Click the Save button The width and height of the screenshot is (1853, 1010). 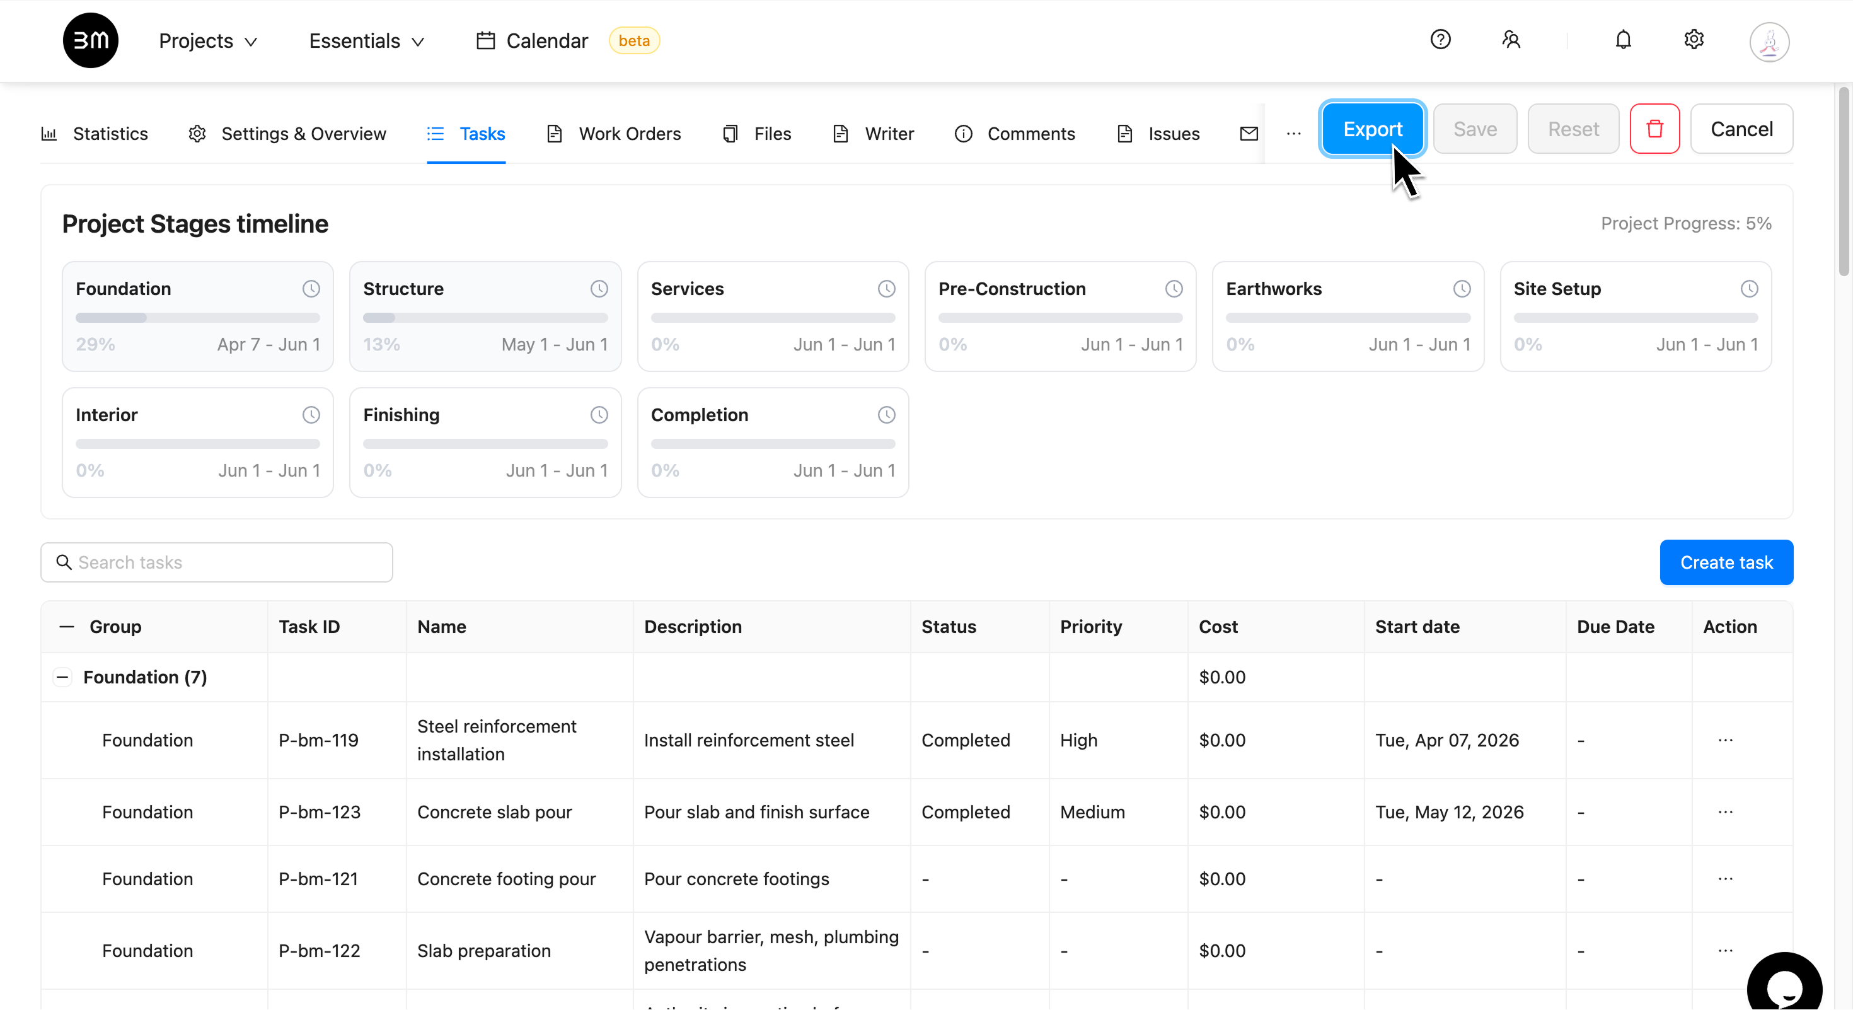pos(1475,129)
